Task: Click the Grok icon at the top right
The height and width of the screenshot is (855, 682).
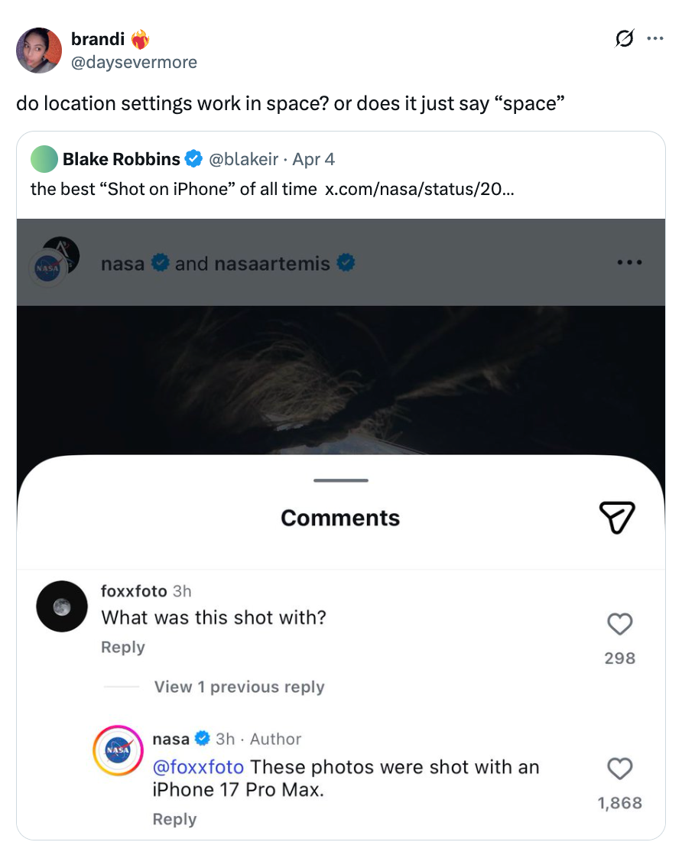Action: (x=623, y=38)
